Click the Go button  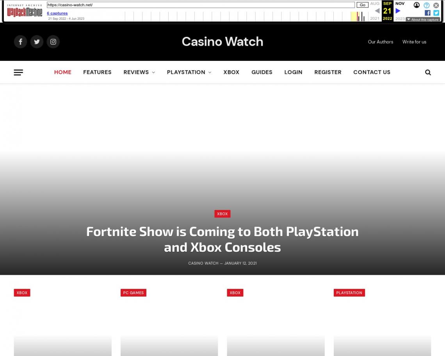(x=362, y=5)
